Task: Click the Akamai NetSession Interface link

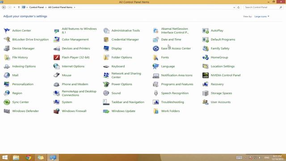Action: coord(175,30)
